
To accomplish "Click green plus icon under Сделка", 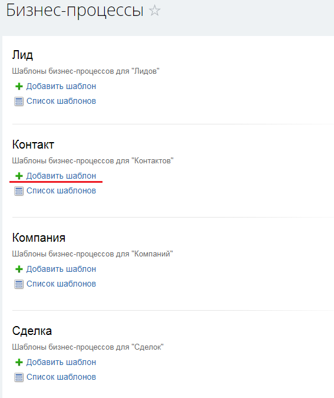I will (x=19, y=362).
